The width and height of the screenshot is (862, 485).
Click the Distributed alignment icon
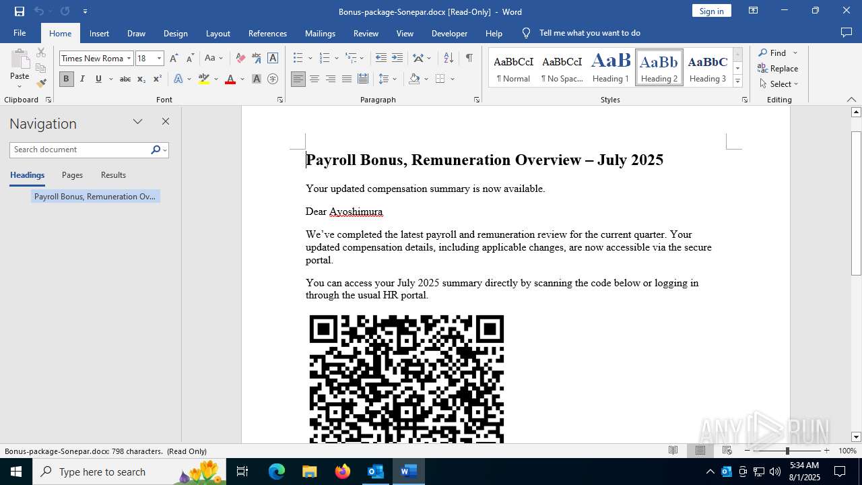[362, 79]
